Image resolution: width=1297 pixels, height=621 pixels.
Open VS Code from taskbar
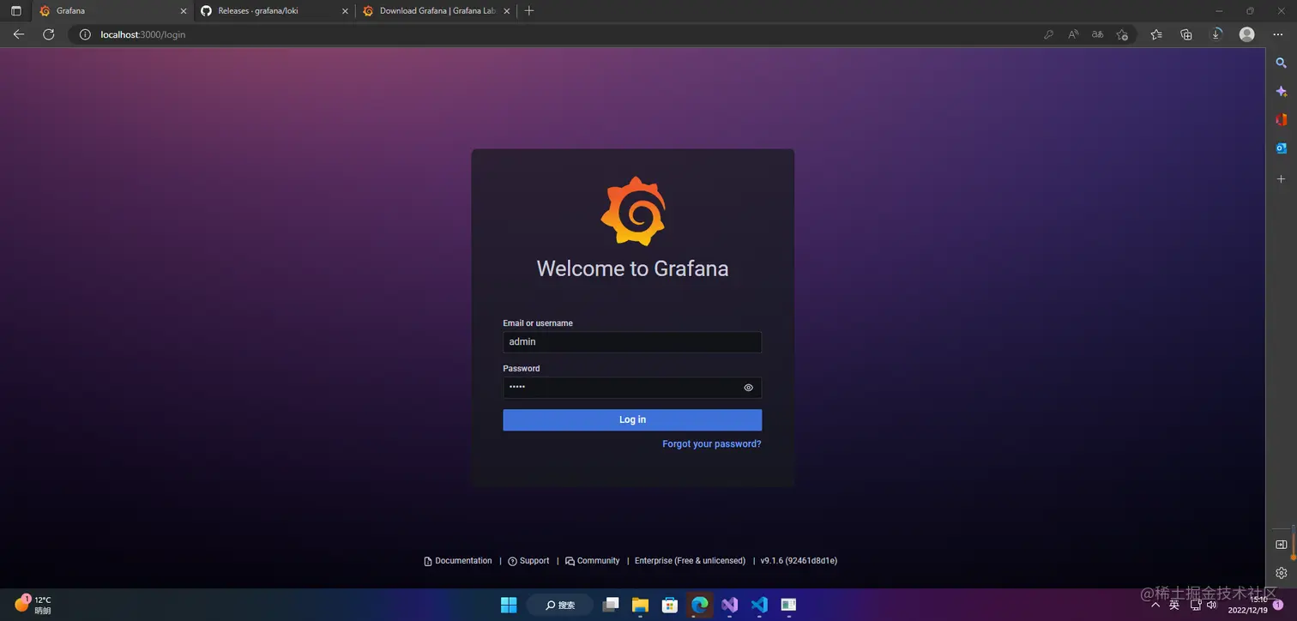(759, 605)
